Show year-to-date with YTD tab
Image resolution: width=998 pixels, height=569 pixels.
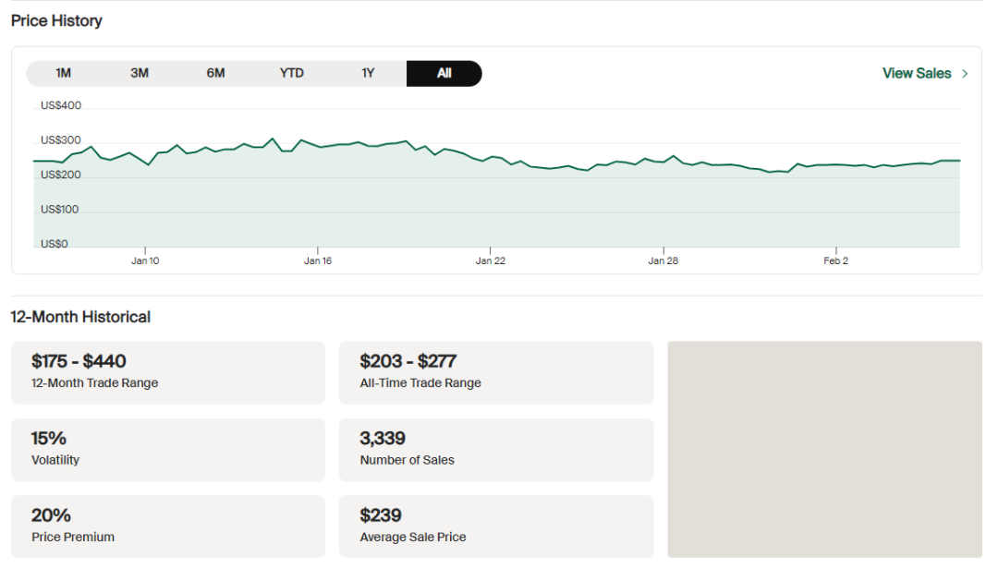[x=292, y=74]
